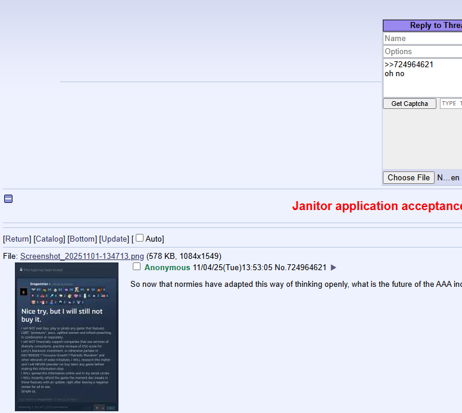Click the post date 11/04/25(Tue)13:53:05
This screenshot has height=413, width=462.
click(232, 267)
